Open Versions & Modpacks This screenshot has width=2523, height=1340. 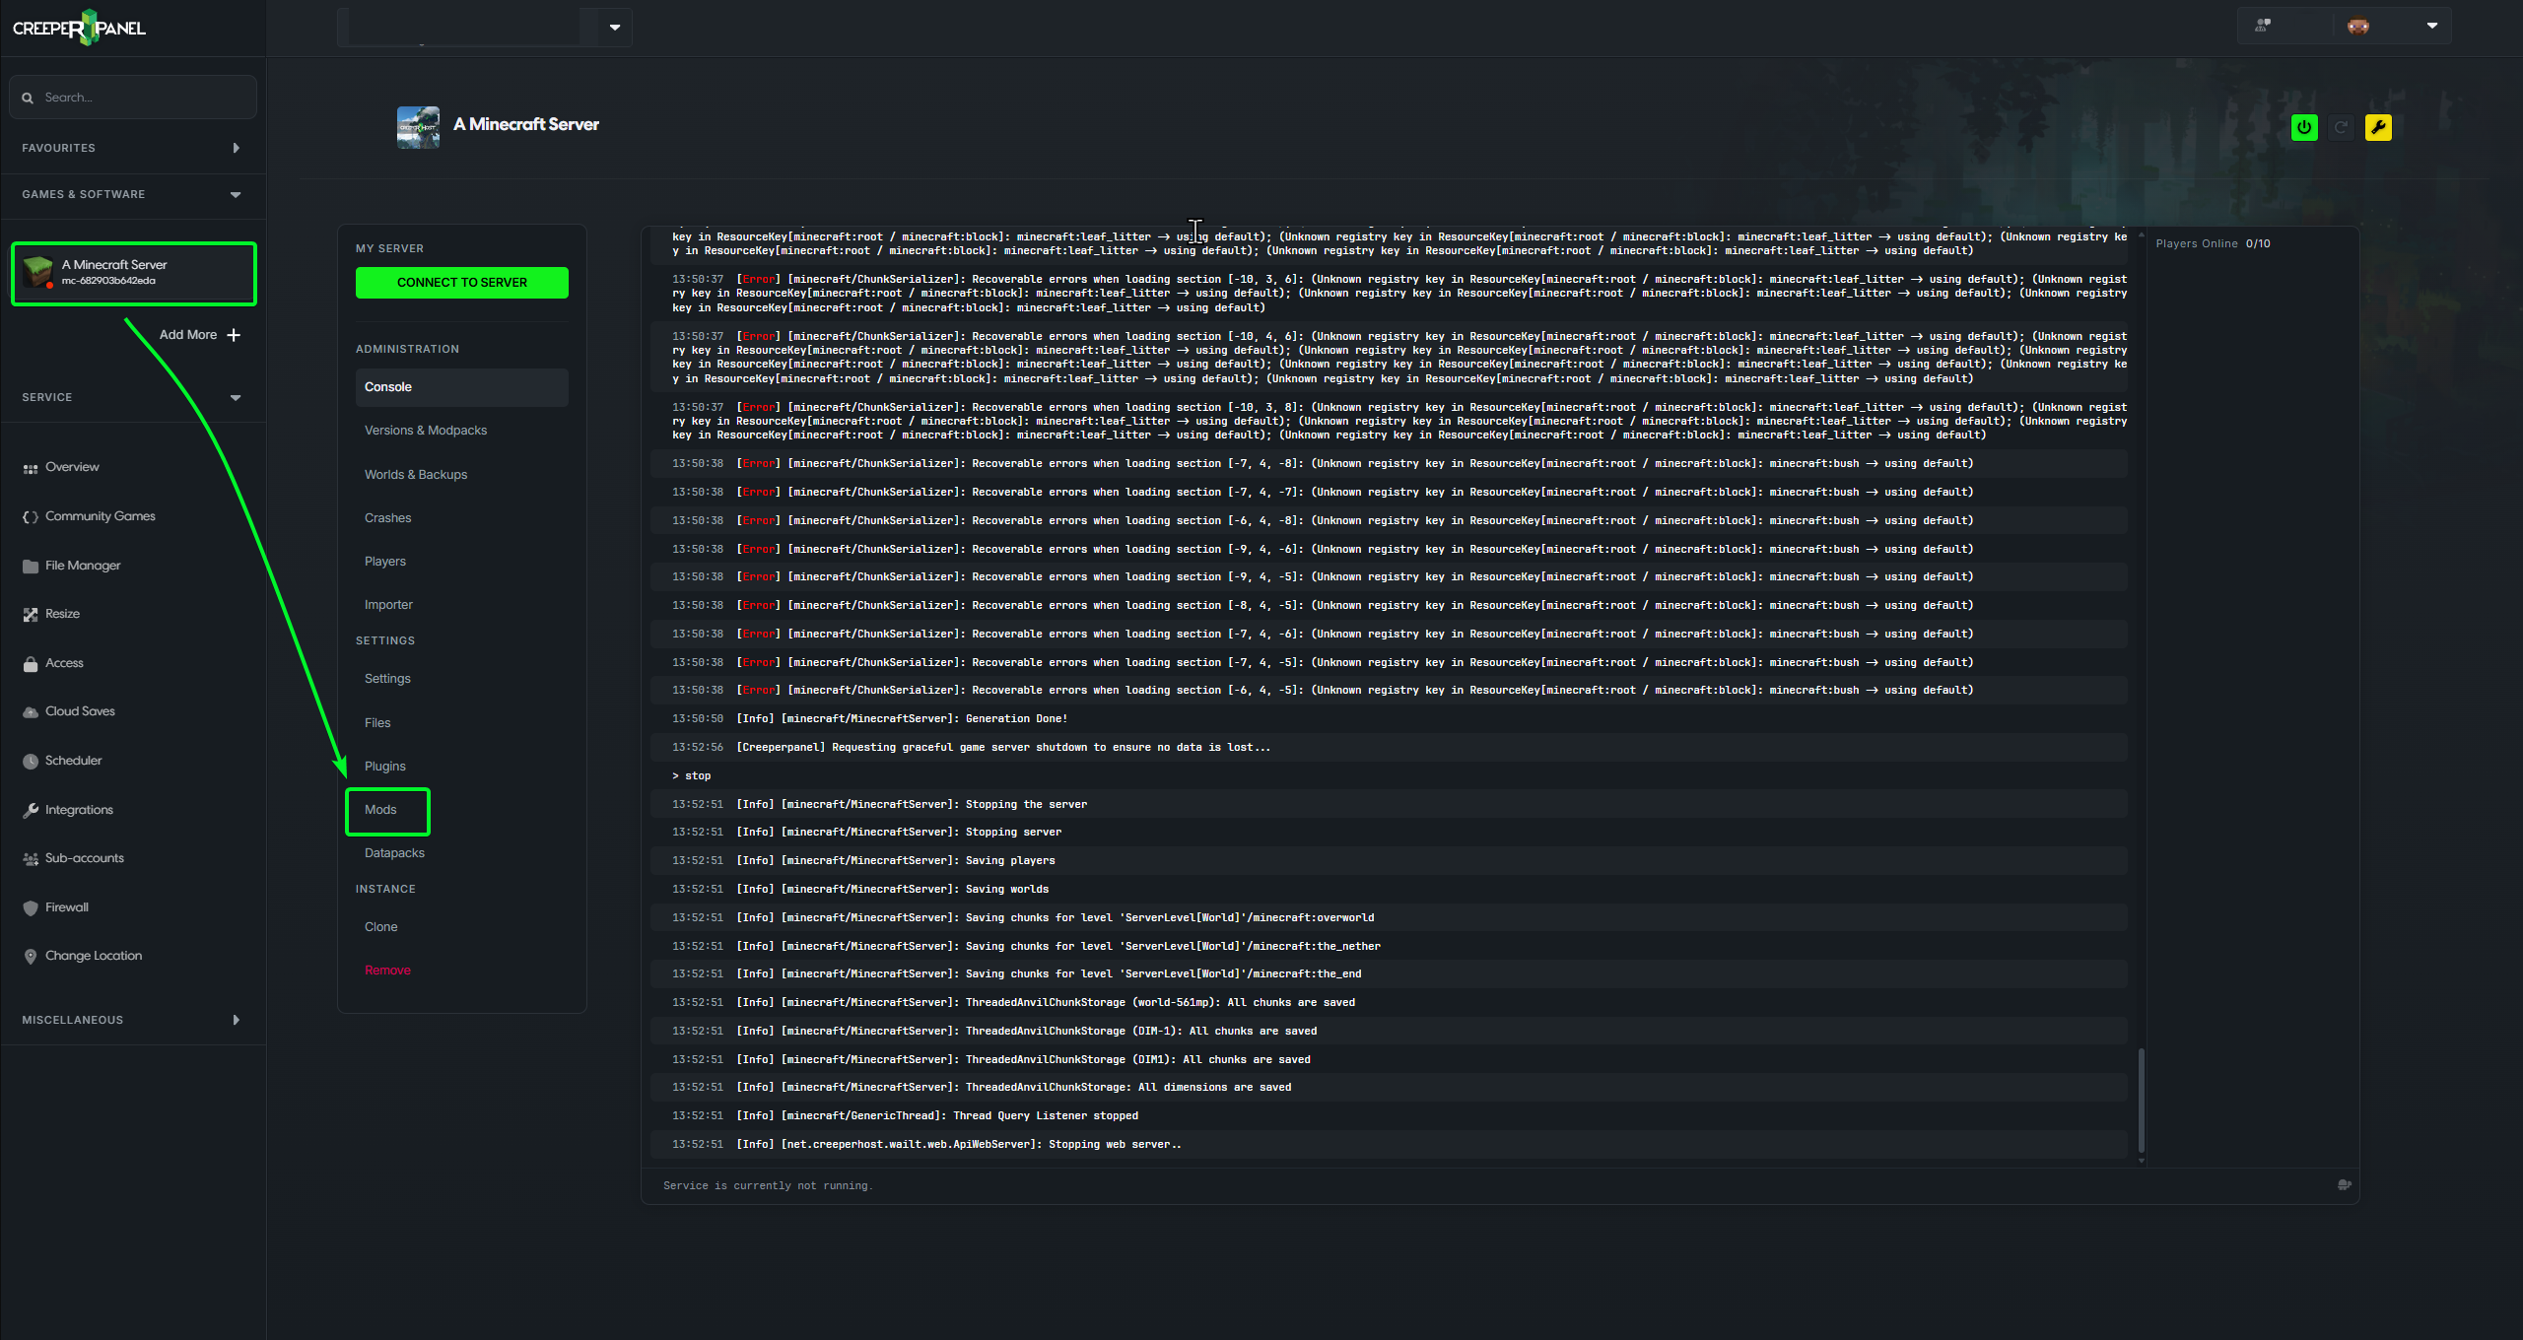pyautogui.click(x=426, y=431)
